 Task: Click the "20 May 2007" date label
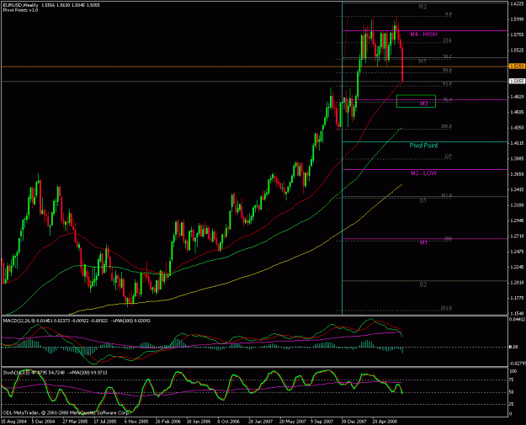point(292,422)
